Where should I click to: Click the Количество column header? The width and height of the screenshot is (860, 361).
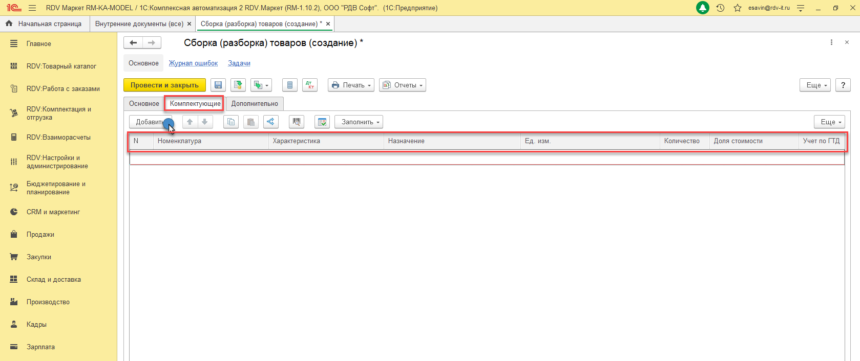click(684, 141)
